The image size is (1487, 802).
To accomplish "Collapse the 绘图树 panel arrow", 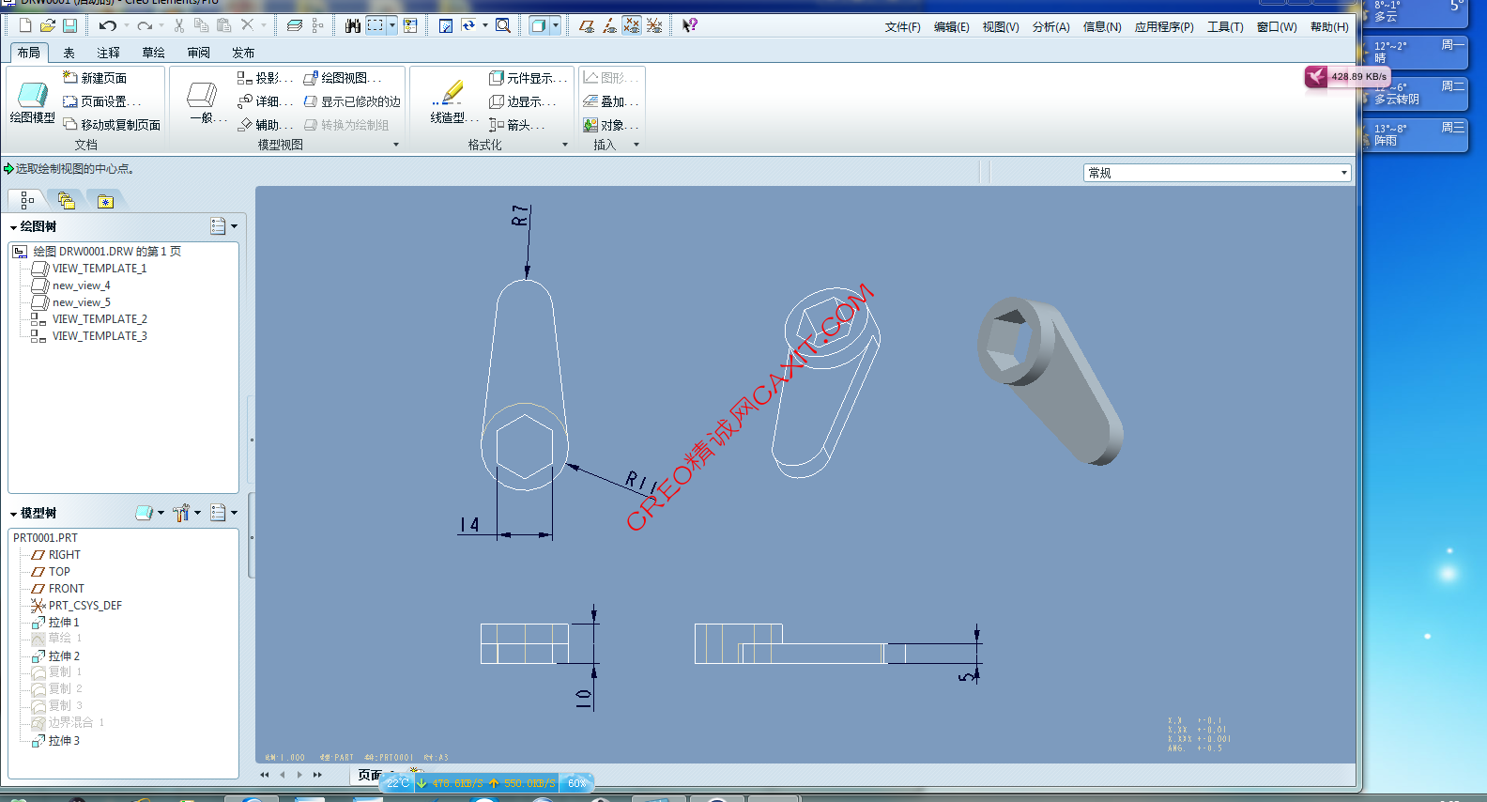I will coord(13,227).
